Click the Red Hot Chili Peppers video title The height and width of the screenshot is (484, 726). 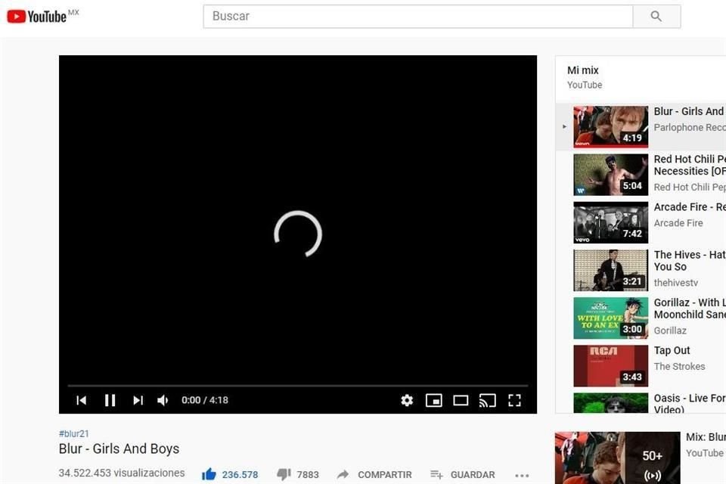coord(690,166)
